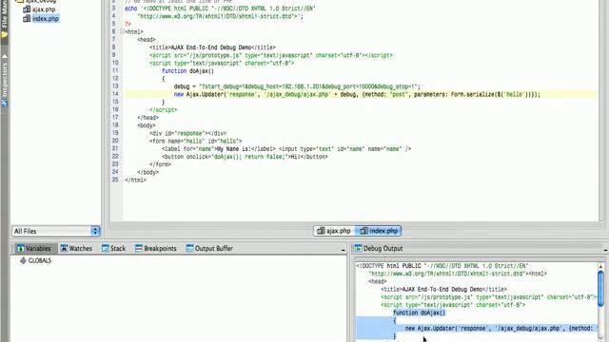Click the div id="response" line
This screenshot has height=342, width=609.
click(188, 133)
